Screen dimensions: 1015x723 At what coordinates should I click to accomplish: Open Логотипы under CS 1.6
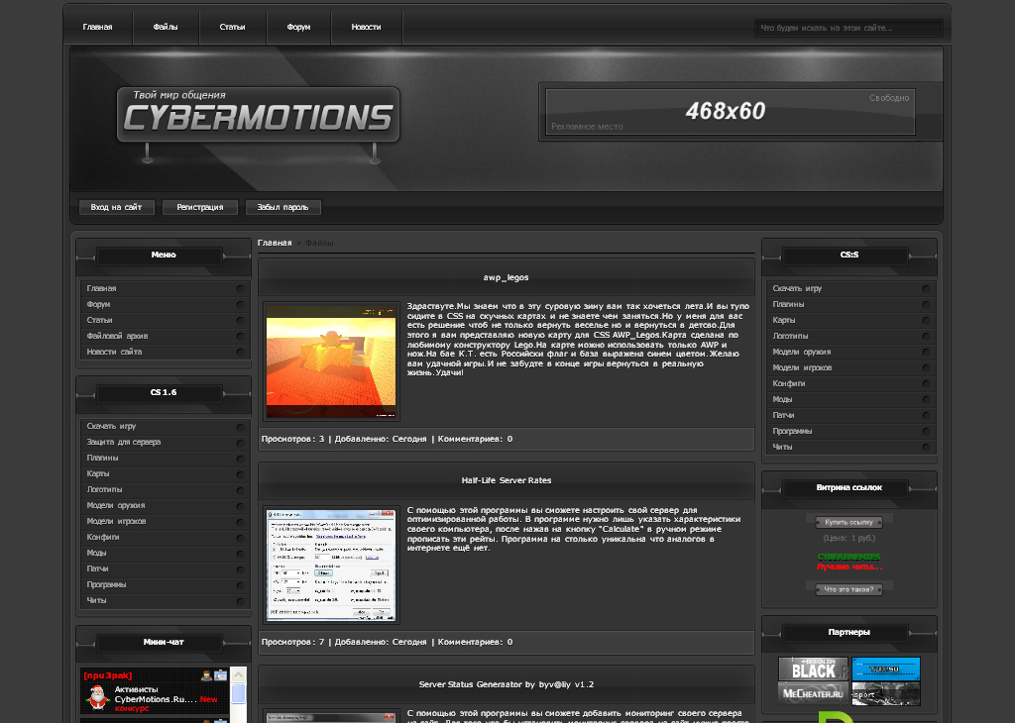click(x=164, y=489)
